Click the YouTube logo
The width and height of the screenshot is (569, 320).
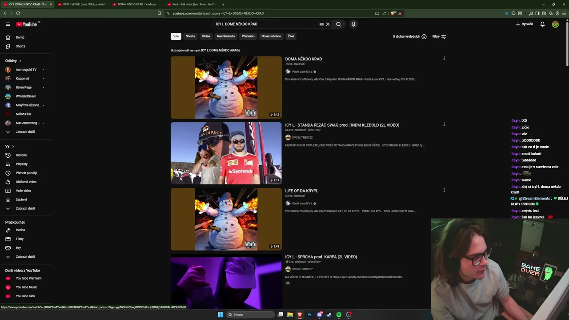(x=27, y=24)
